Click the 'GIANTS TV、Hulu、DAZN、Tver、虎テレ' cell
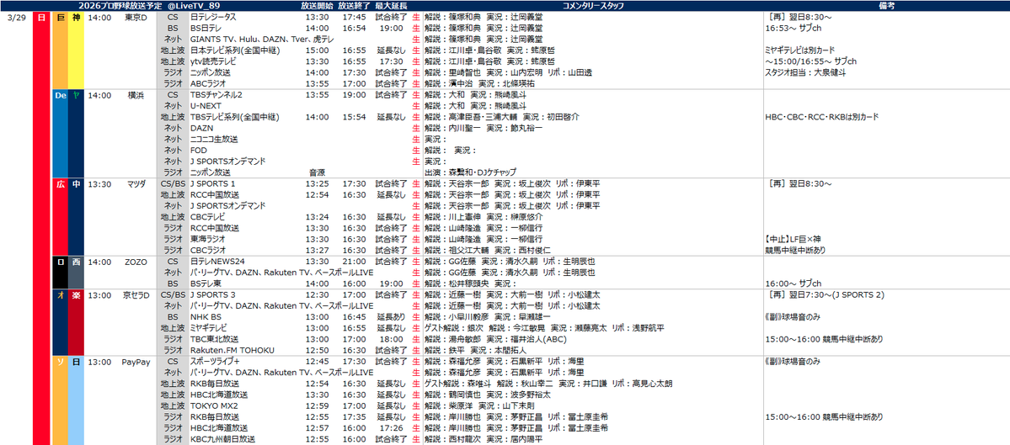Viewport: 1010px width, 445px height. (261, 40)
